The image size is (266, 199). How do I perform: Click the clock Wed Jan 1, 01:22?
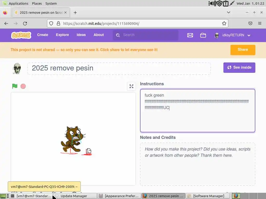pos(250,3)
